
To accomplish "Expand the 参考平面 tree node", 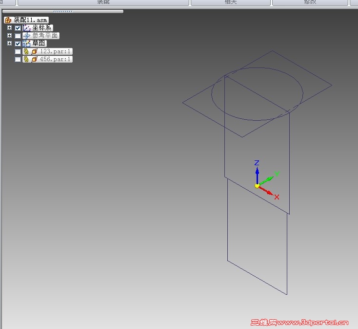I will 9,36.
